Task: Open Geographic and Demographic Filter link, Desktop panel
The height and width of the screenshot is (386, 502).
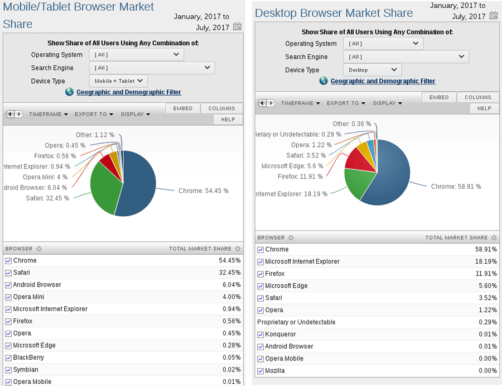Action: (383, 81)
